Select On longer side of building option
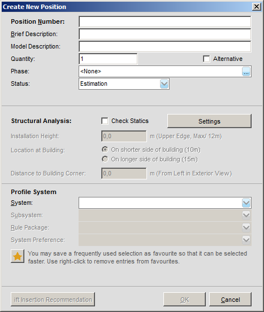The image size is (264, 312). (105, 159)
